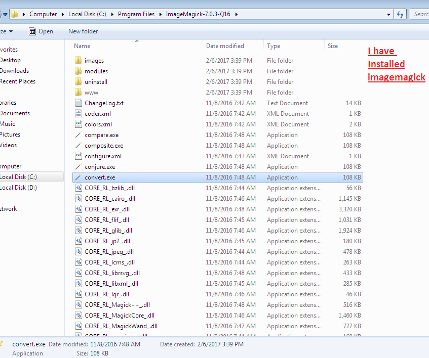The width and height of the screenshot is (429, 358).
Task: Open the address bar history dropdown
Action: coord(388,14)
